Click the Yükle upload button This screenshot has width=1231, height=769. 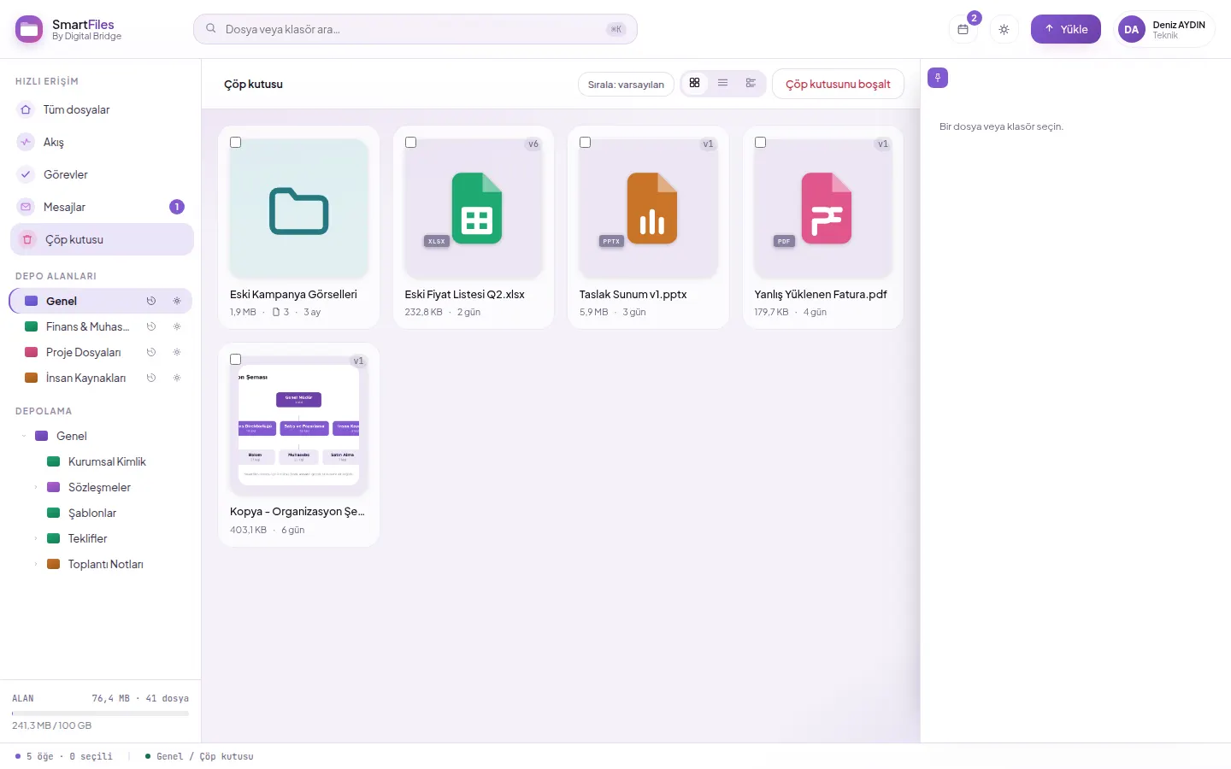[x=1066, y=29]
